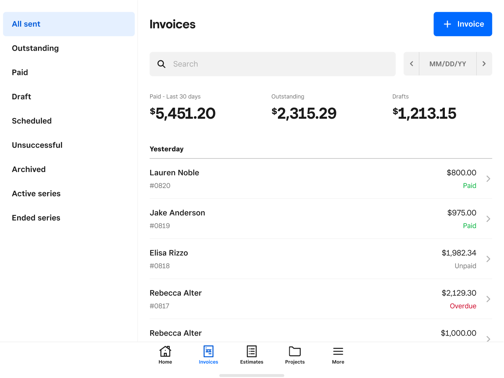View Archived invoices
Viewport: 504px width, 378px height.
29,169
